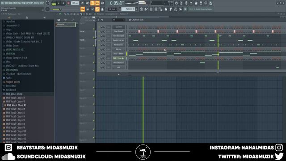The height and width of the screenshot is (161, 286).
Task: Open the channel rack All filter dropdown
Action: (x=118, y=20)
